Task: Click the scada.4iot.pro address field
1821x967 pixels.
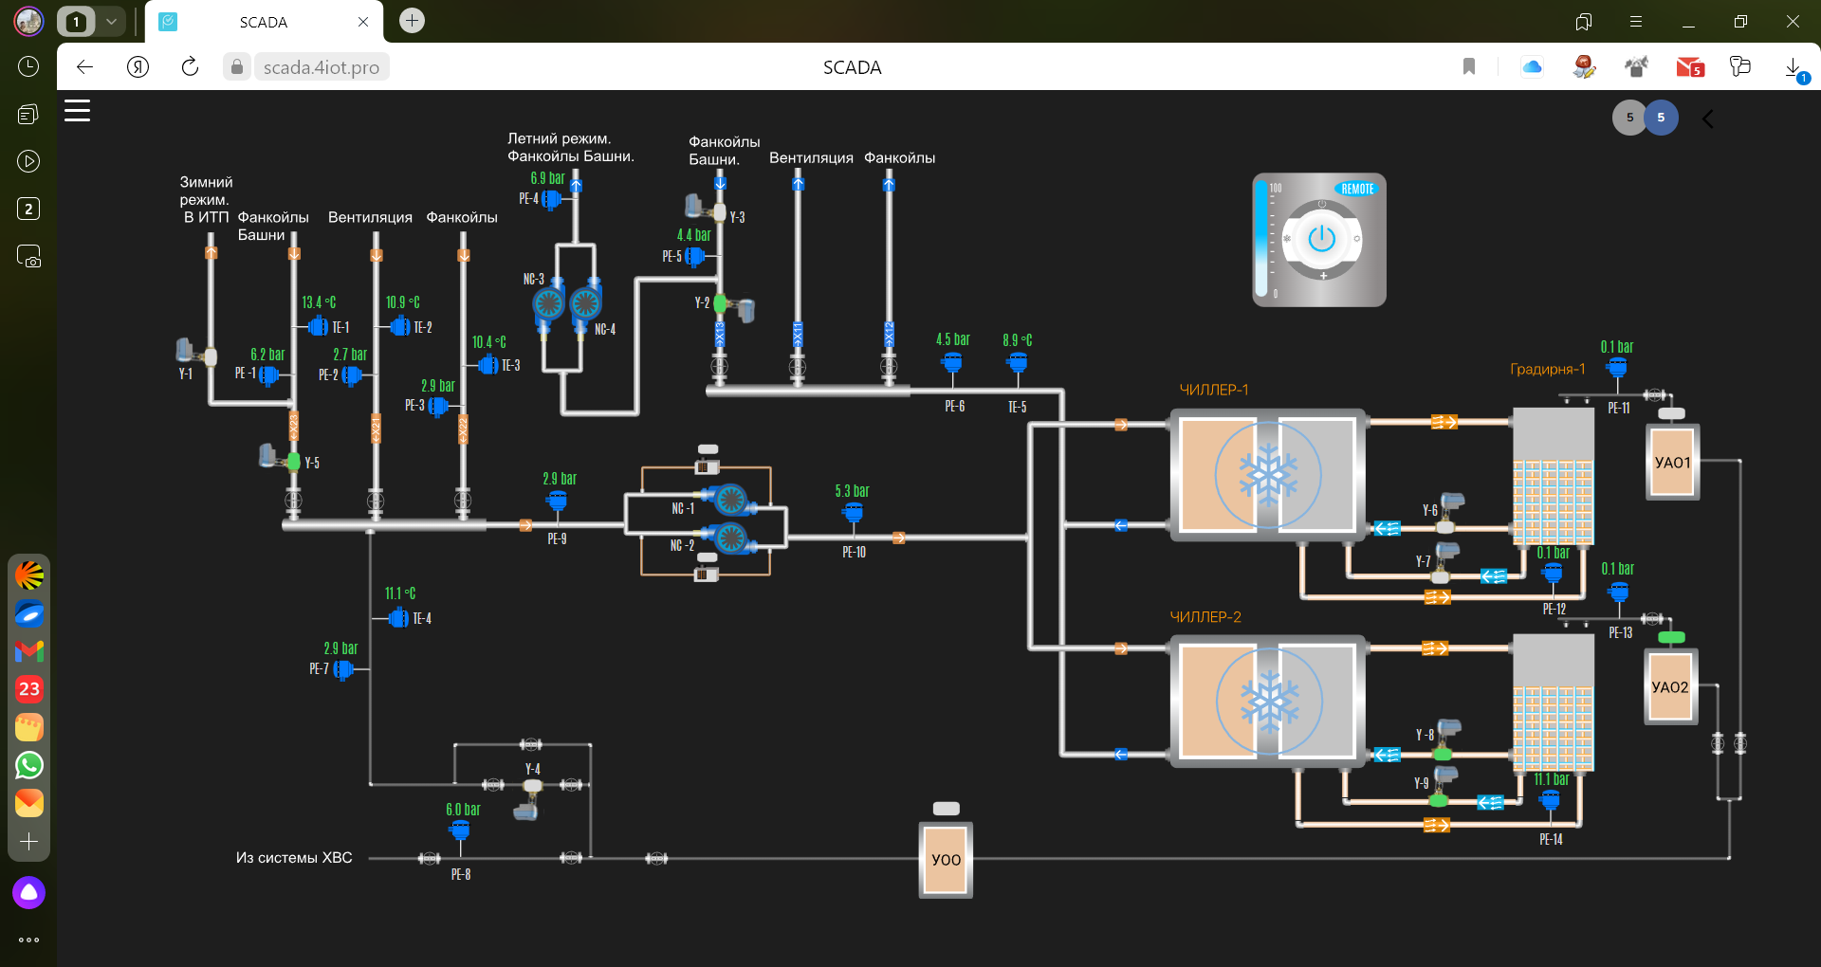Action: [x=321, y=67]
